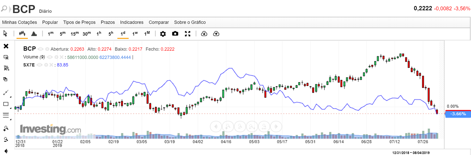The image size is (471, 155).
Task: Hide the Volume indicator with eye icon
Action: coord(50,57)
